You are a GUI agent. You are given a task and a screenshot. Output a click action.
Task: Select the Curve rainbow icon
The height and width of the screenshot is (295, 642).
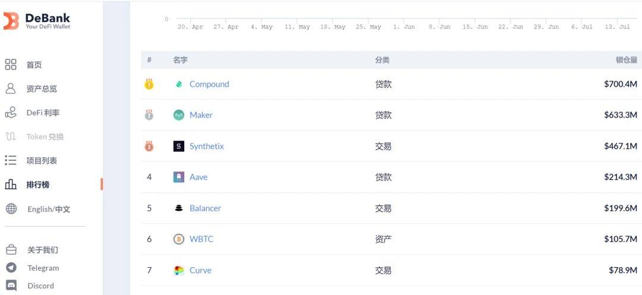coord(178,270)
